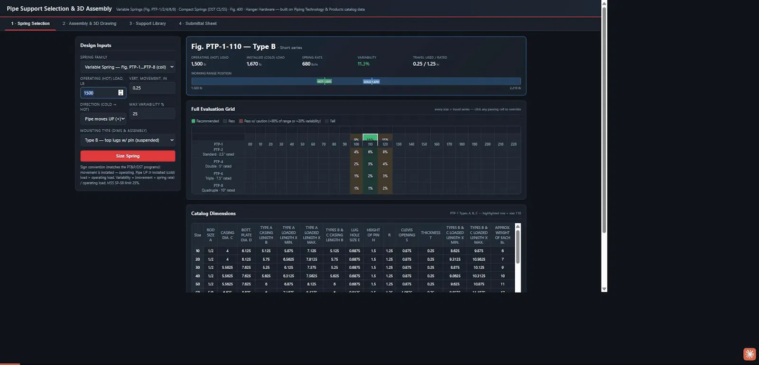The image size is (759, 365).
Task: Select the 4% cell in PTP-2 row
Action: click(356, 152)
